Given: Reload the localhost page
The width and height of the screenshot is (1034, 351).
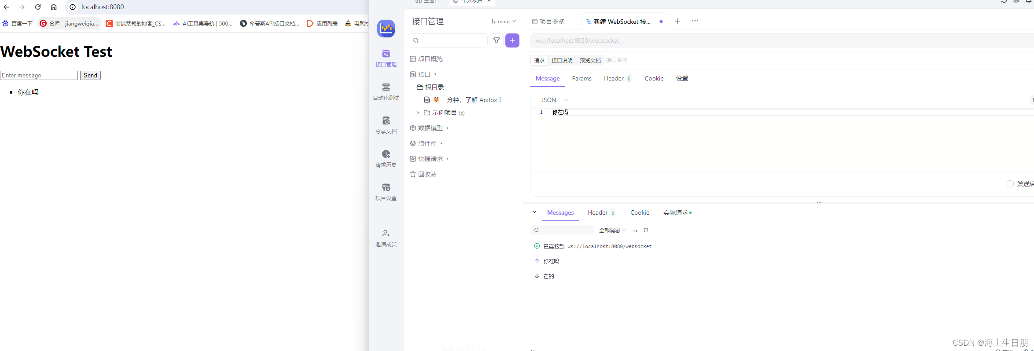Looking at the screenshot, I should [x=38, y=7].
